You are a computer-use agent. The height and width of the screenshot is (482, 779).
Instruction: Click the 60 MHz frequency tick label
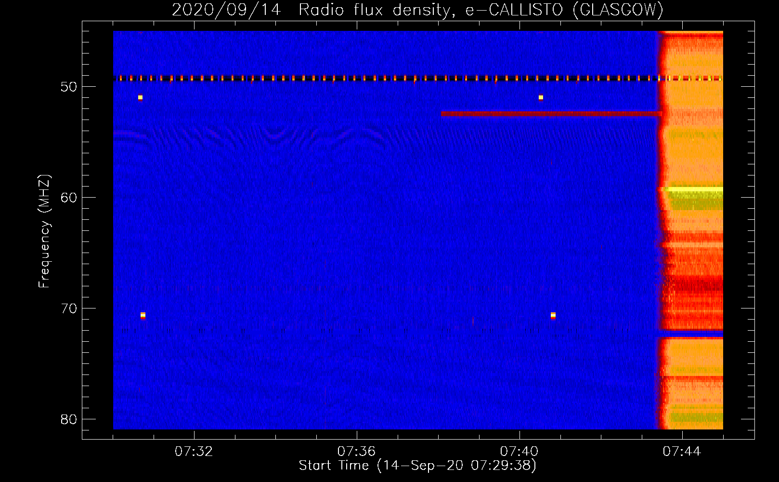coord(69,198)
